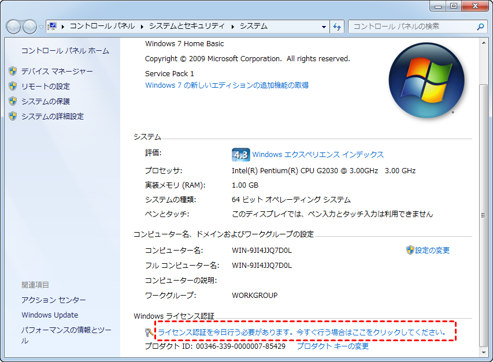The height and width of the screenshot is (362, 493).
Task: Click shield icon beside デバイス マネージャー
Action: point(13,71)
